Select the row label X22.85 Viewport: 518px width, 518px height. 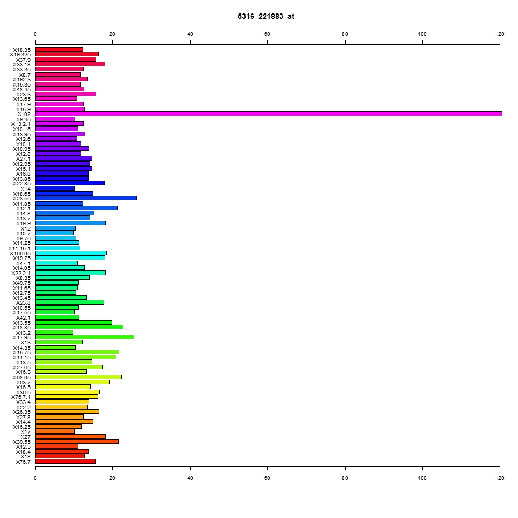(22, 184)
